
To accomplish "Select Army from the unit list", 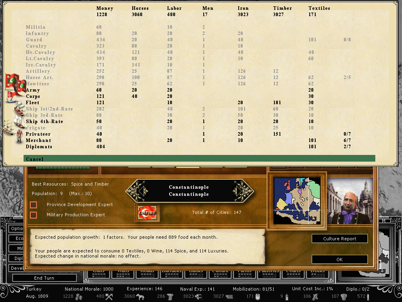I will [199, 90].
